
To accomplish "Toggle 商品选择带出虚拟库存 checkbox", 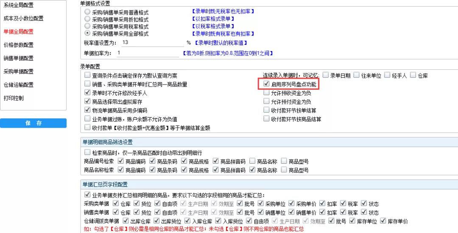I will pos(87,101).
